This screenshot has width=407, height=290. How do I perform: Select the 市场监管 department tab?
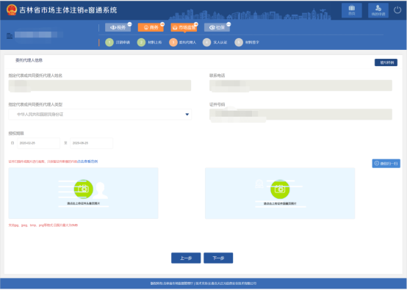(184, 27)
